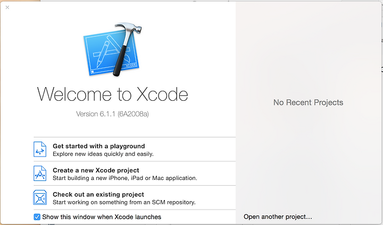Click the playground document icon
This screenshot has height=225, width=383.
click(40, 150)
